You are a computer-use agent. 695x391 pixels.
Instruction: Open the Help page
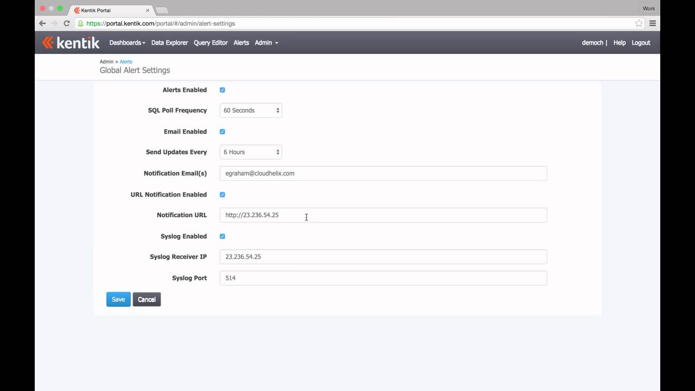pyautogui.click(x=620, y=42)
